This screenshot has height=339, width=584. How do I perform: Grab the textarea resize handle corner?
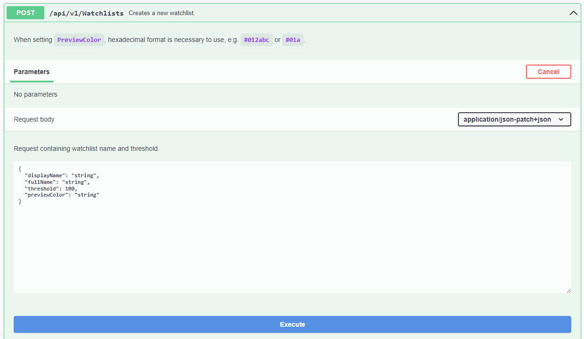click(x=568, y=290)
